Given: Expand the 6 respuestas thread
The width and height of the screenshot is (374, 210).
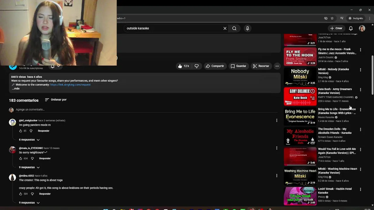Looking at the screenshot, I should (29, 140).
